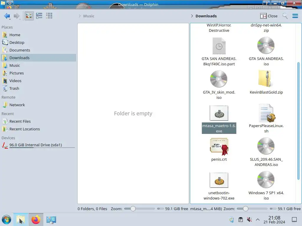Click the empty Music folder pane
Image resolution: width=302 pixels, height=226 pixels.
pos(133,113)
